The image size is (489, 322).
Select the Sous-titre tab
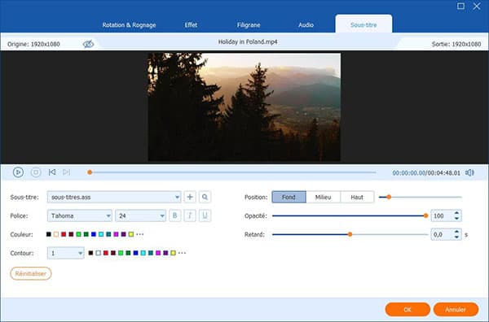coord(363,24)
